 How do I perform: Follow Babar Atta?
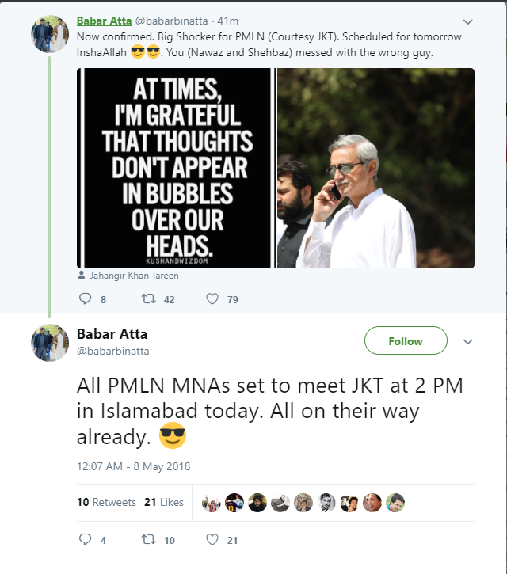click(x=406, y=341)
